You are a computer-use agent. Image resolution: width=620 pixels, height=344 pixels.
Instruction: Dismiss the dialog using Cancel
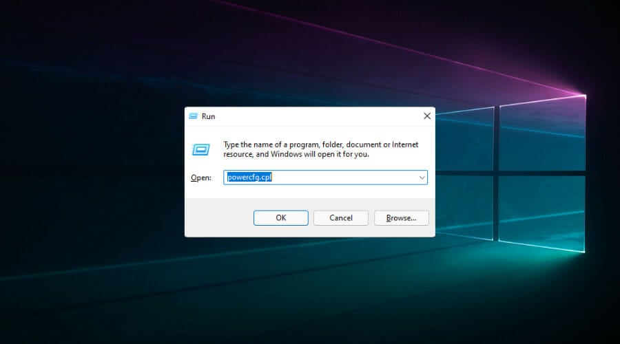[341, 218]
